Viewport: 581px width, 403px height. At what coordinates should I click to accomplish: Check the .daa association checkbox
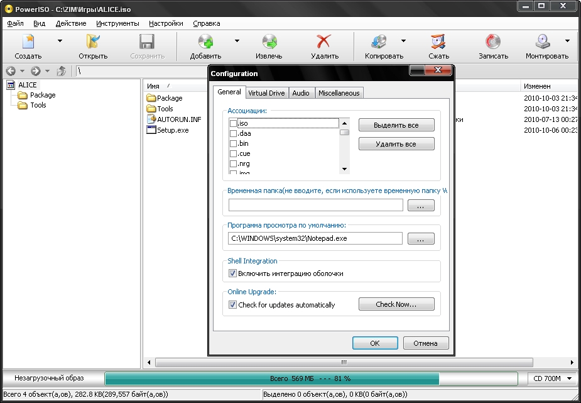[234, 133]
